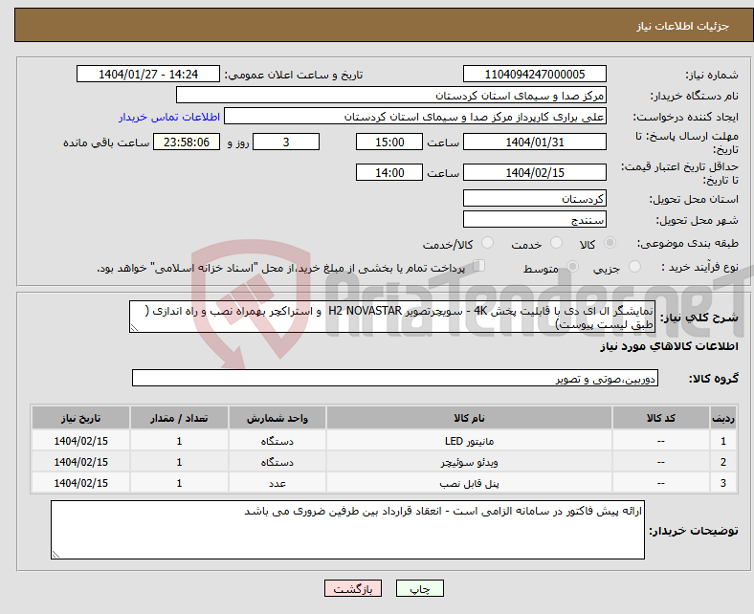Click the بازگشت back button
This screenshot has width=754, height=614.
coord(353,588)
